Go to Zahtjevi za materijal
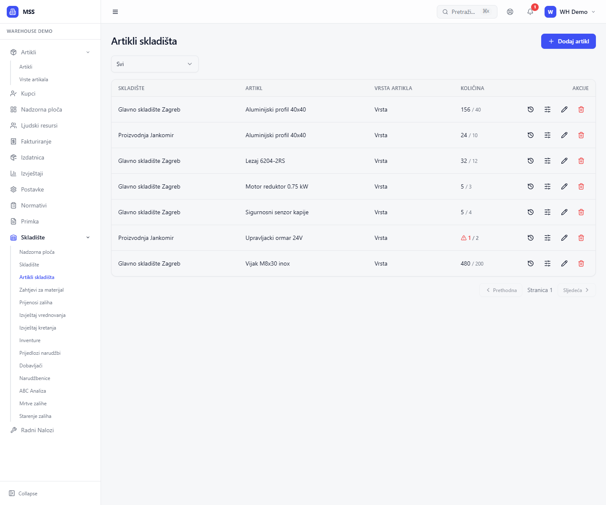The width and height of the screenshot is (606, 505). pyautogui.click(x=42, y=290)
